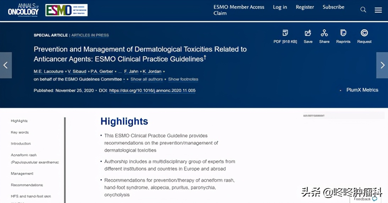
Task: Download the article PDF
Action: pyautogui.click(x=285, y=36)
